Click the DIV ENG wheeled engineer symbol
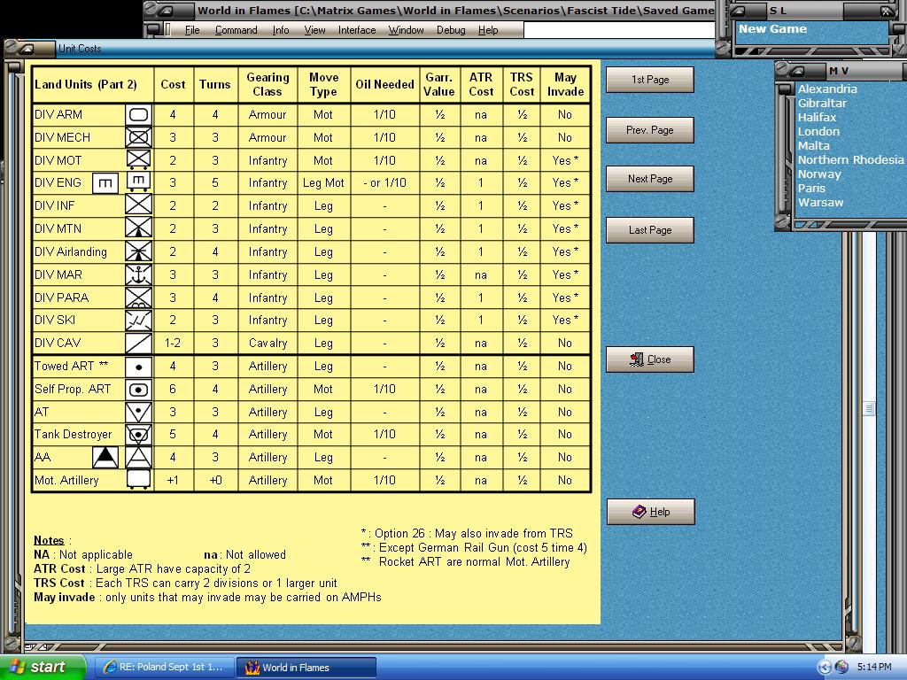This screenshot has height=680, width=907. point(139,182)
